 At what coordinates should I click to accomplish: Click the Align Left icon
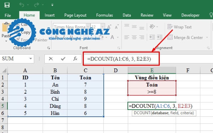(127, 37)
